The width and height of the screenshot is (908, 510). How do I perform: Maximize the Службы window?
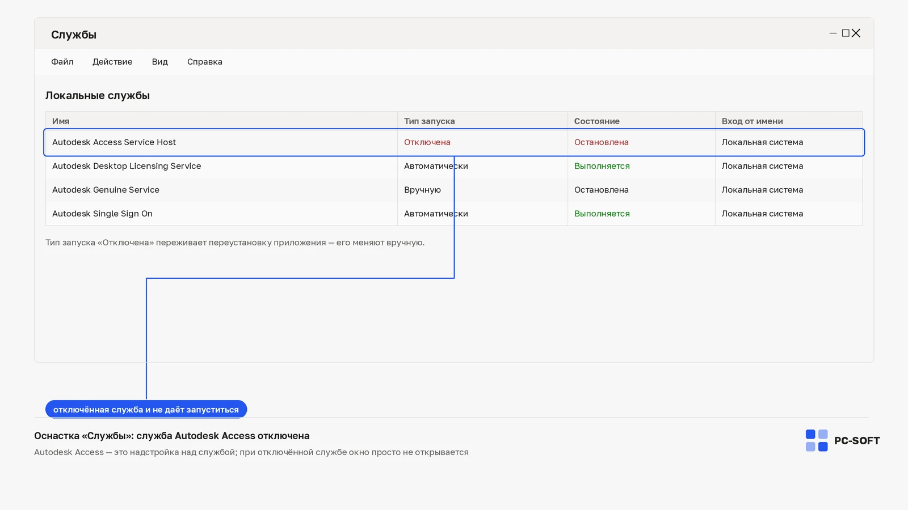point(846,33)
